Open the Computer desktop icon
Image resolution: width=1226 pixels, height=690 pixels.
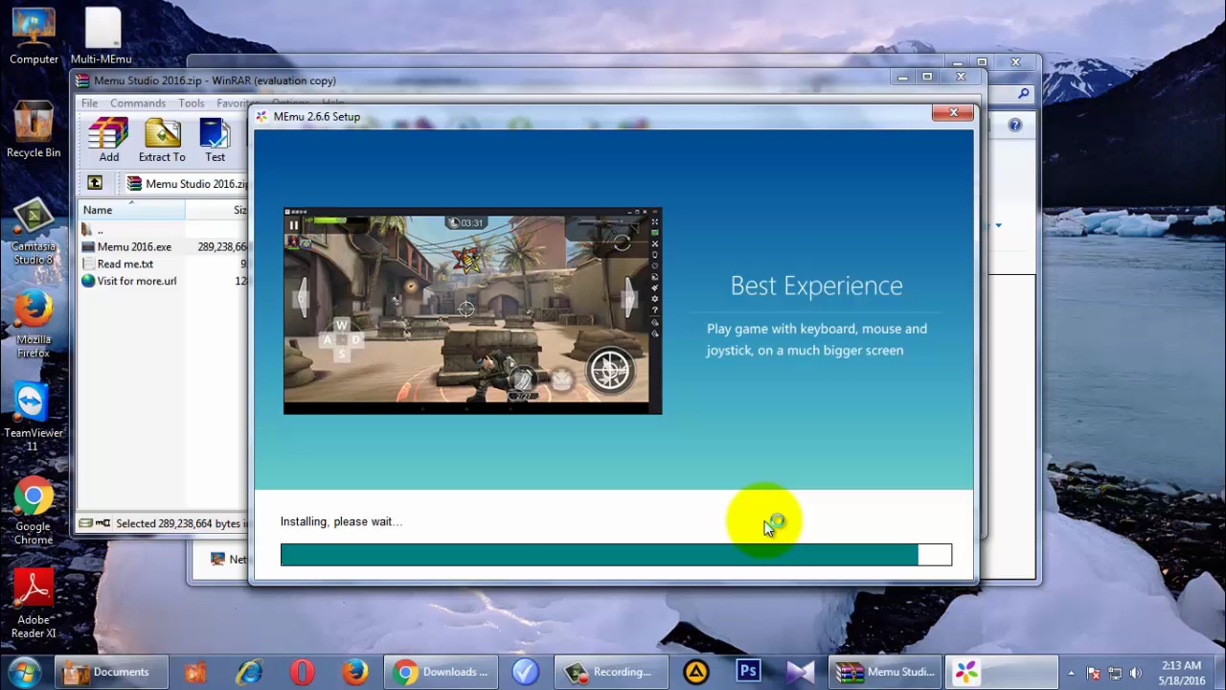tap(34, 36)
